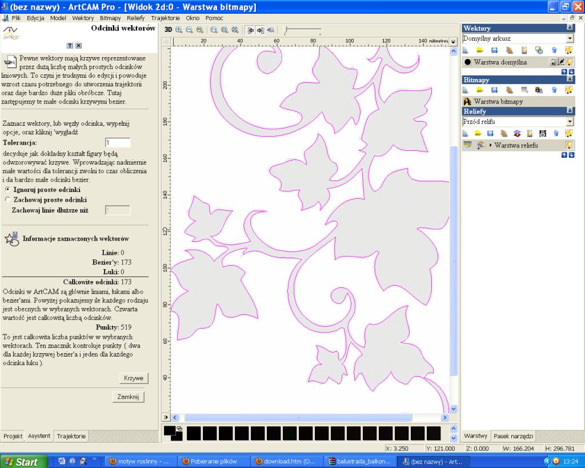The height and width of the screenshot is (468, 585).
Task: Collapse the Wektory panel header arrow
Action: pos(570,27)
